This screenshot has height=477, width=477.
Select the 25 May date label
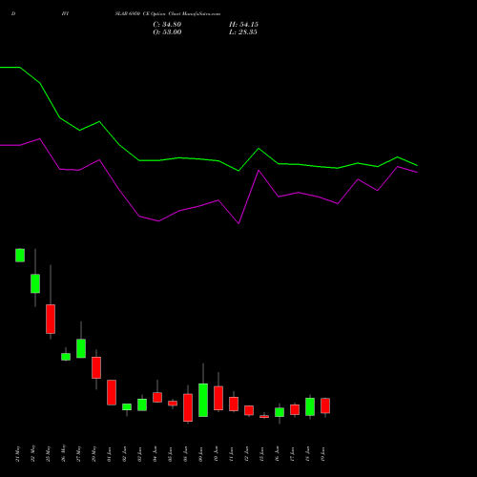[49, 454]
